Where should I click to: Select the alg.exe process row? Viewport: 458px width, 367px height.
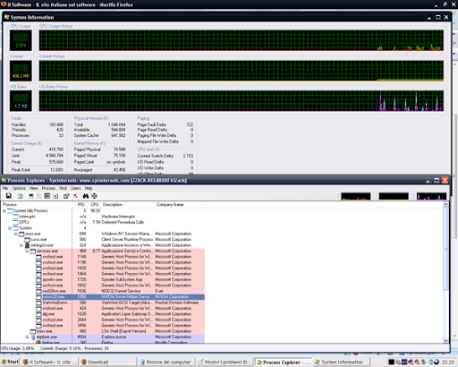[103, 314]
